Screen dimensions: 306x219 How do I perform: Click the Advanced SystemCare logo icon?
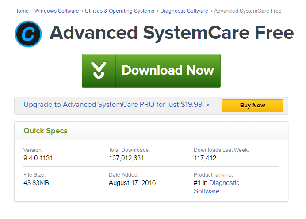pyautogui.click(x=28, y=34)
